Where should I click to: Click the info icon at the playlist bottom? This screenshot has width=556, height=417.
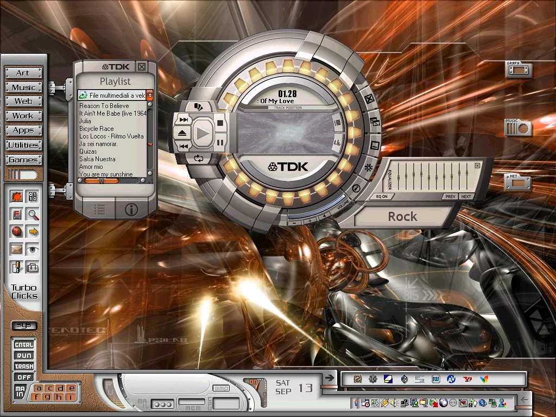click(x=131, y=209)
